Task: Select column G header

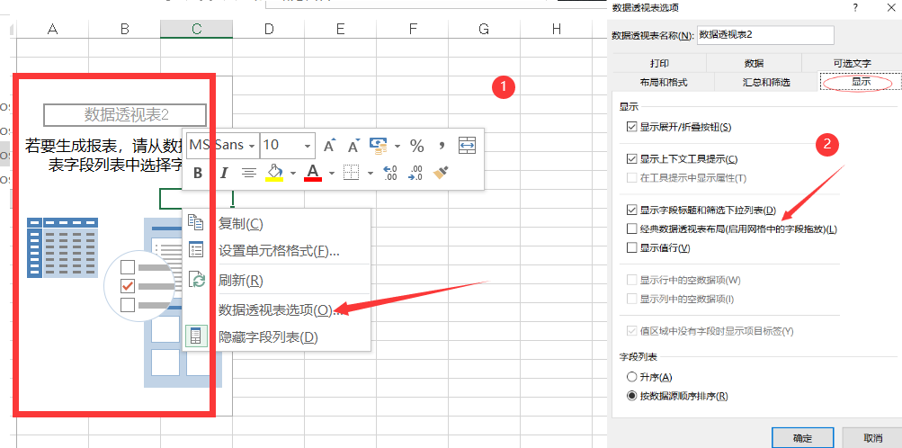Action: [484, 29]
